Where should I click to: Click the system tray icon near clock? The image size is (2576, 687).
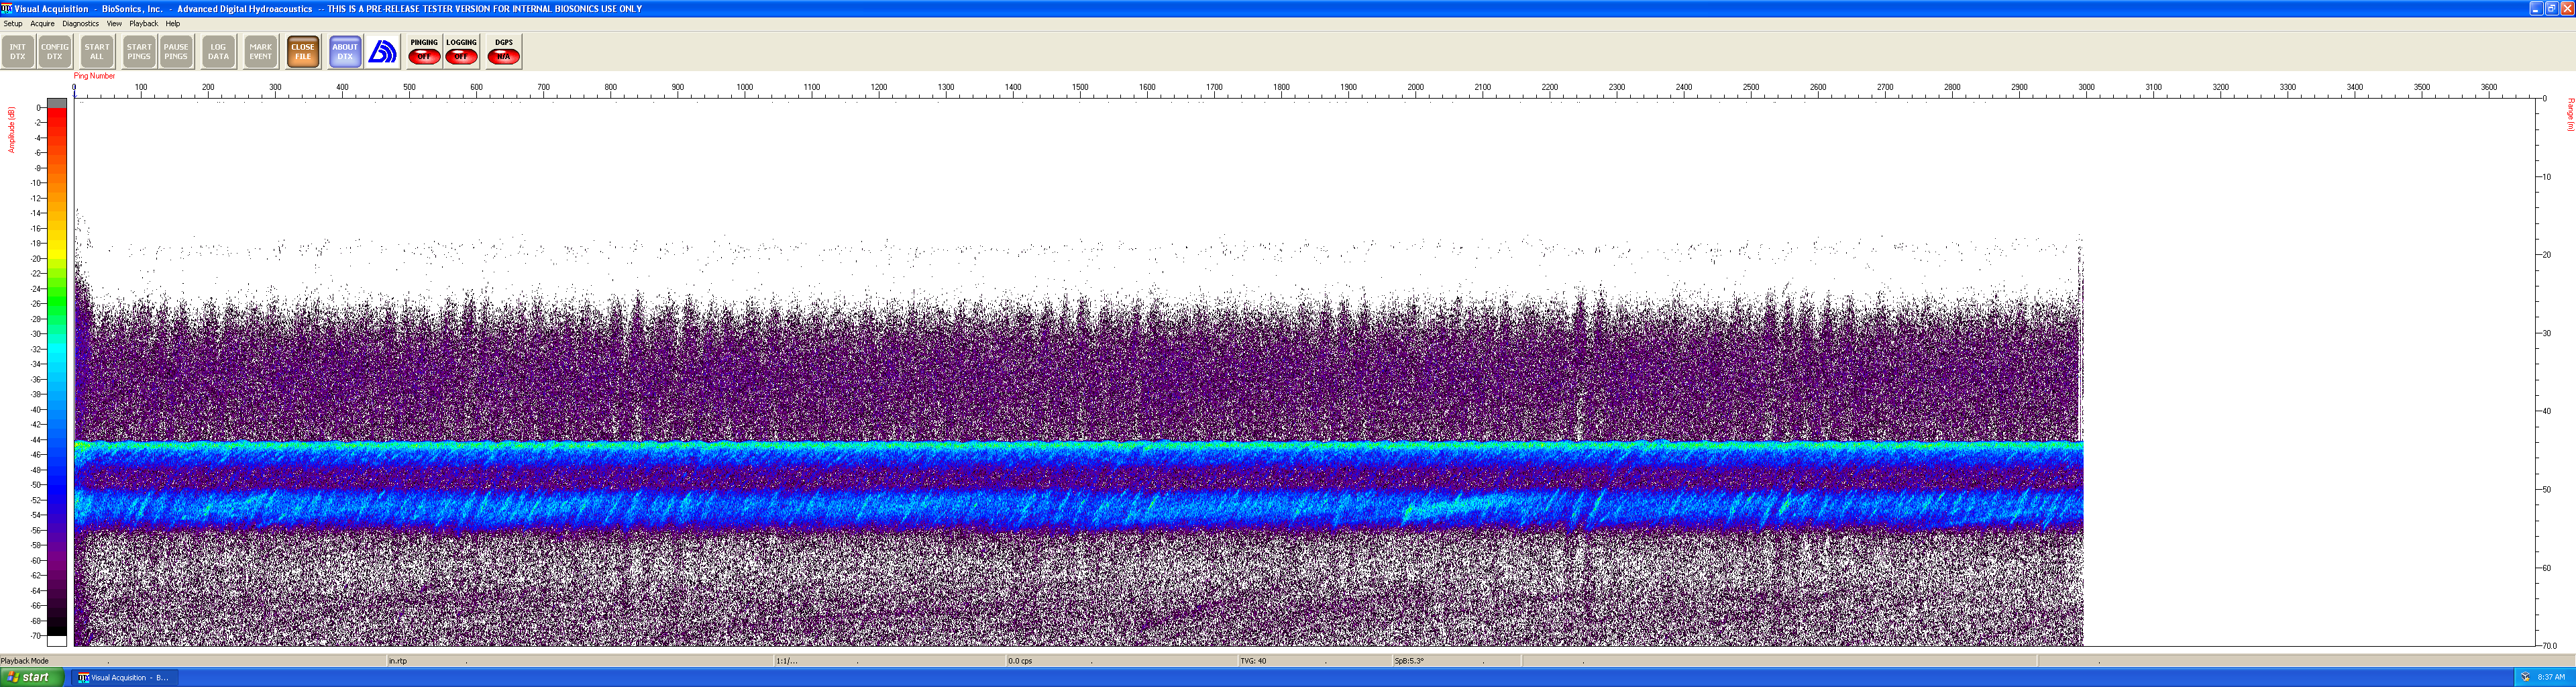pyautogui.click(x=2526, y=677)
